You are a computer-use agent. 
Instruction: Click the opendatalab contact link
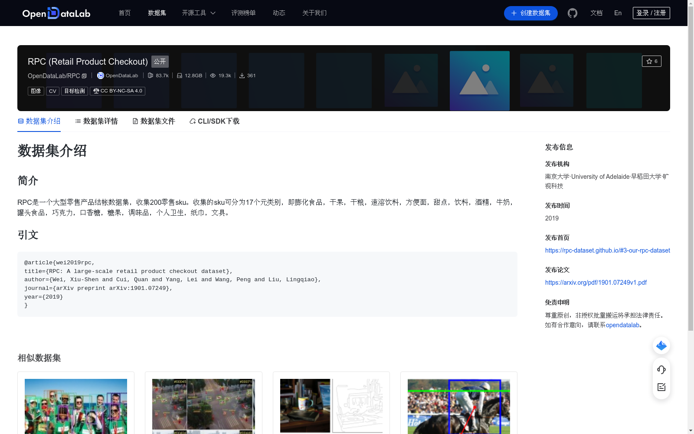(x=623, y=325)
